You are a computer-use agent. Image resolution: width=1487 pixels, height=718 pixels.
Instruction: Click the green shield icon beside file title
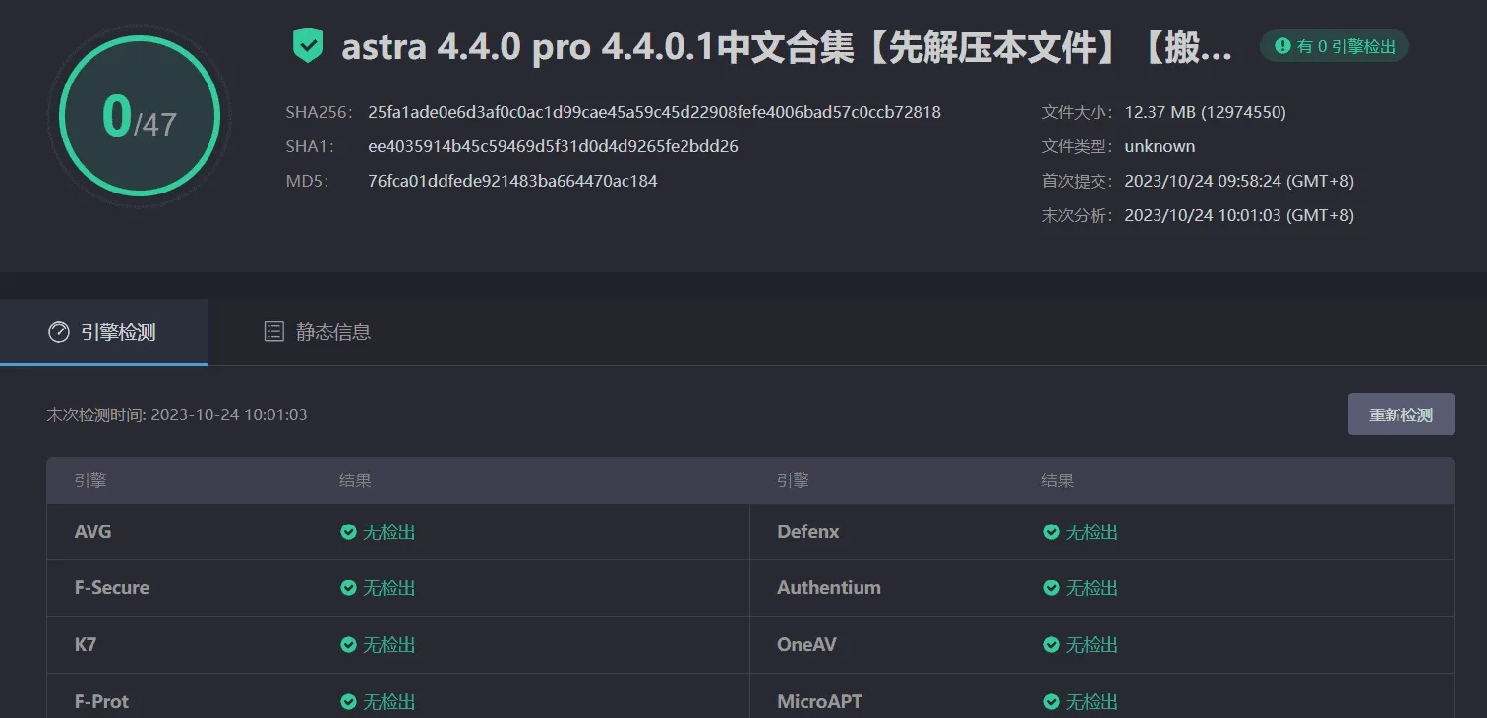(308, 46)
